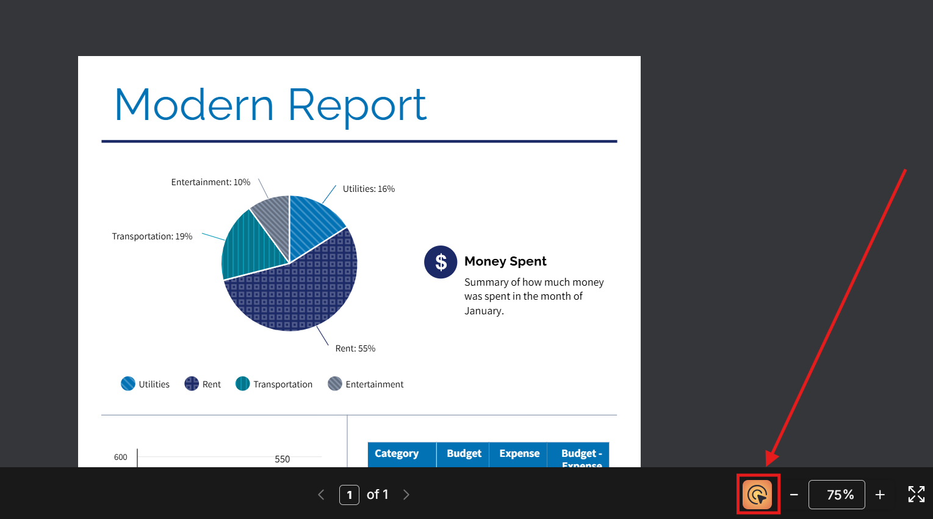Click the Budget column header
Image resolution: width=933 pixels, height=519 pixels.
tap(464, 454)
